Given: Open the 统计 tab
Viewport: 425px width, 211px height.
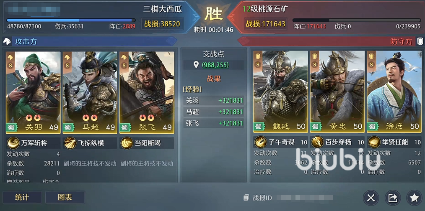Looking at the screenshot, I should (22, 197).
